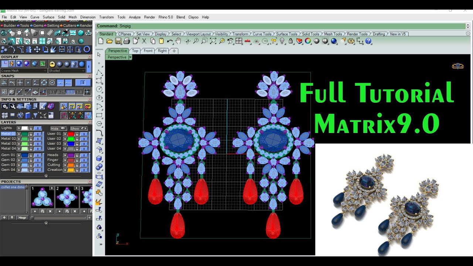Select the Pan hand tool
473x266 pixels.
(x=178, y=41)
